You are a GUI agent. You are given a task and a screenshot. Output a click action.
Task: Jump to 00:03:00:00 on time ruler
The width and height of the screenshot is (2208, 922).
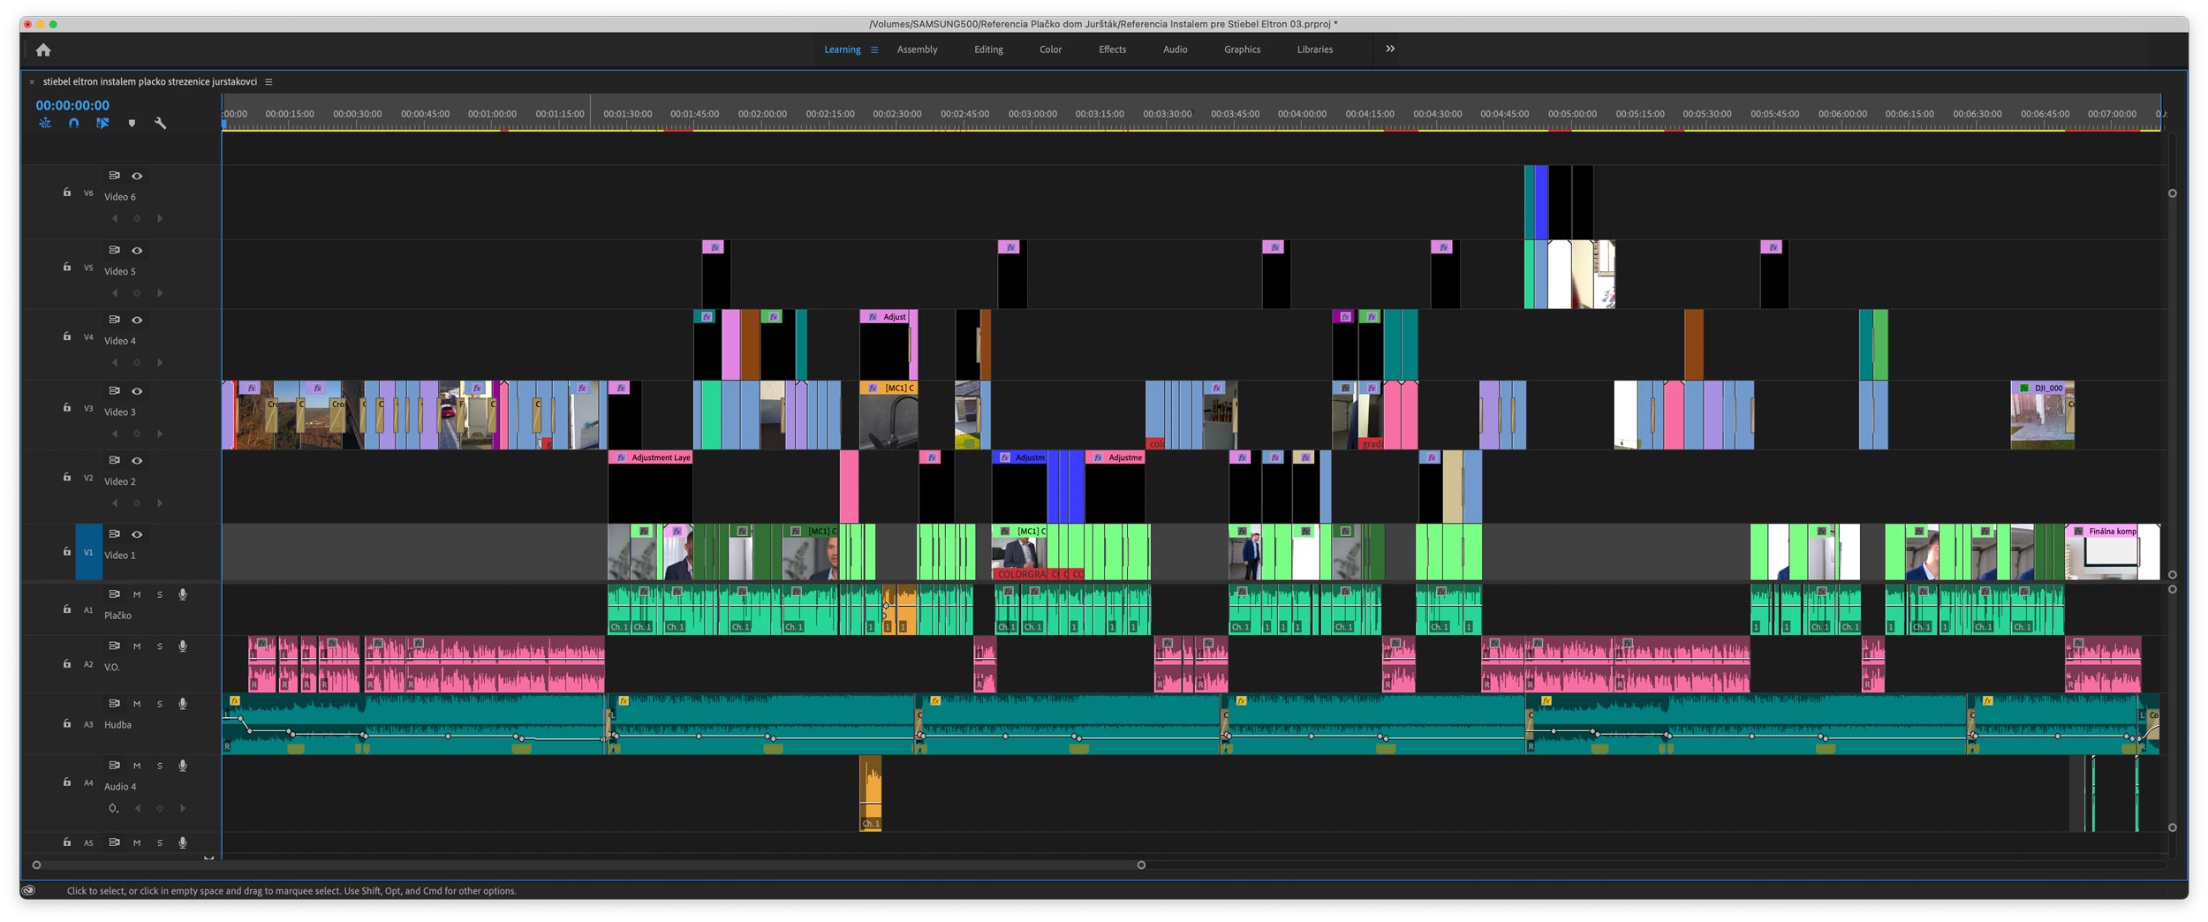coord(1032,114)
